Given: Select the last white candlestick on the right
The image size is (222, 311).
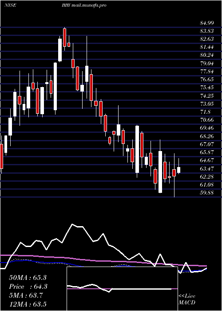Looking at the screenshot, I should click(179, 170).
